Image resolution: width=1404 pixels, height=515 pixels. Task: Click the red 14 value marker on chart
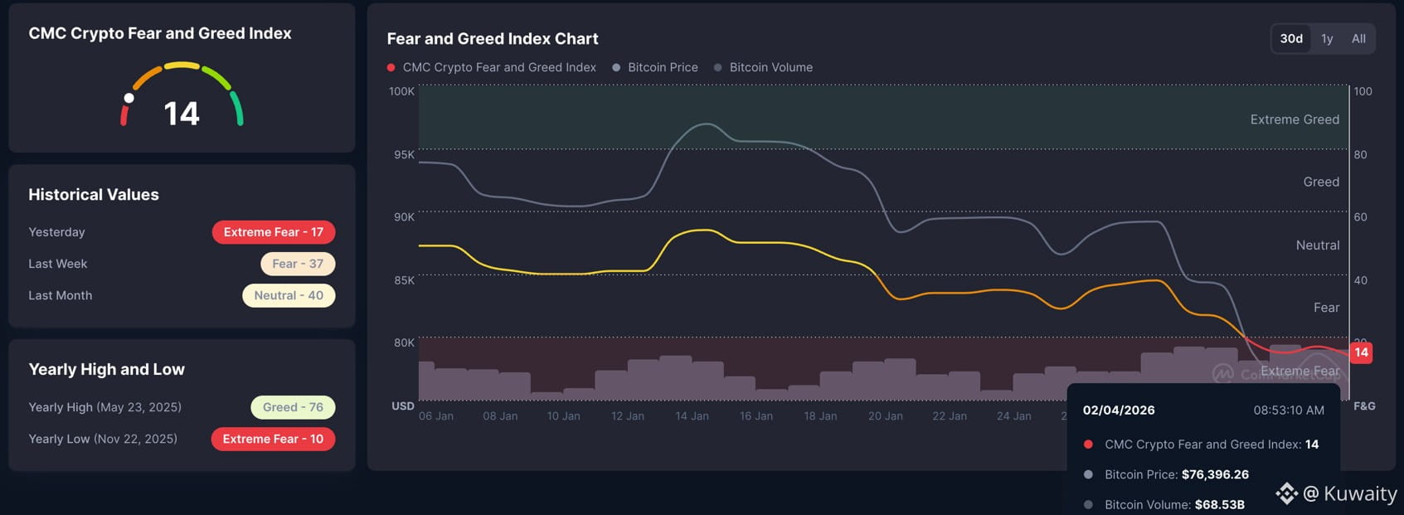coord(1361,352)
